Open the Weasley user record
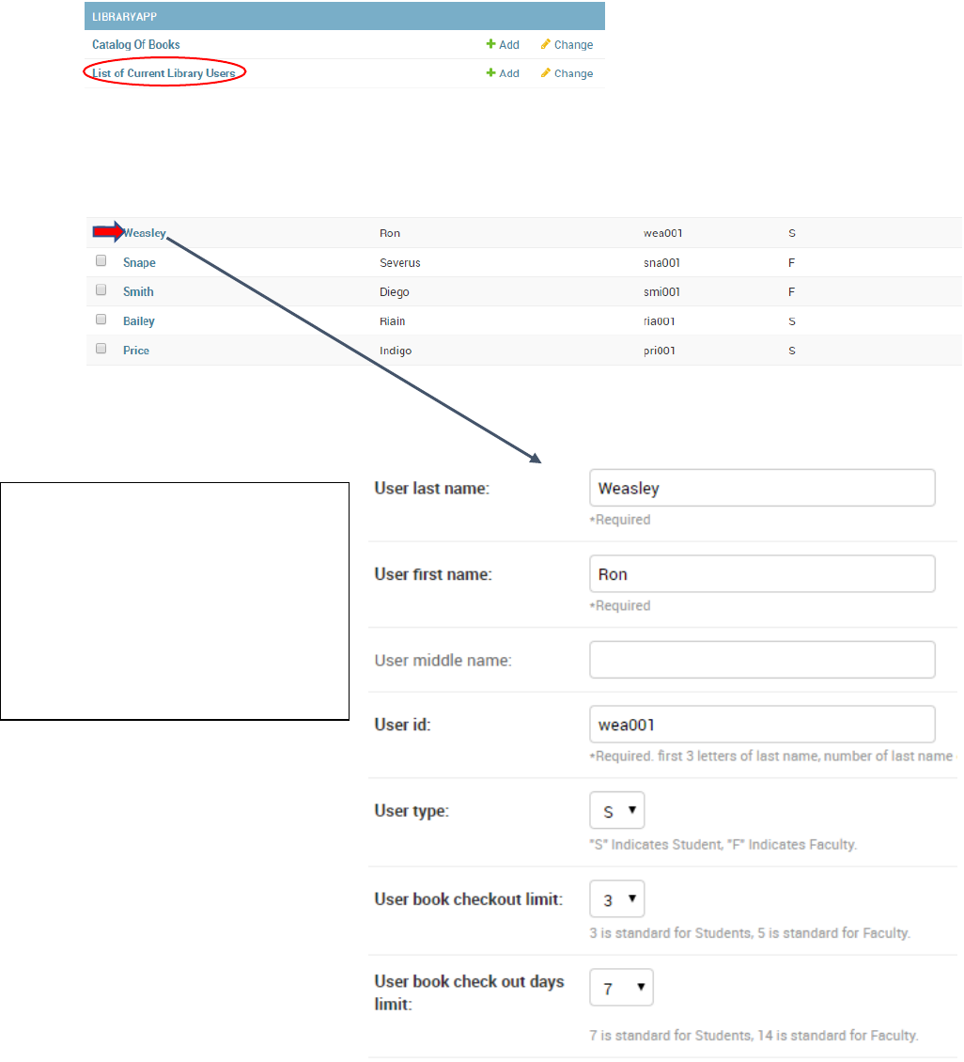Viewport: 964px width, 1062px height. coord(144,233)
